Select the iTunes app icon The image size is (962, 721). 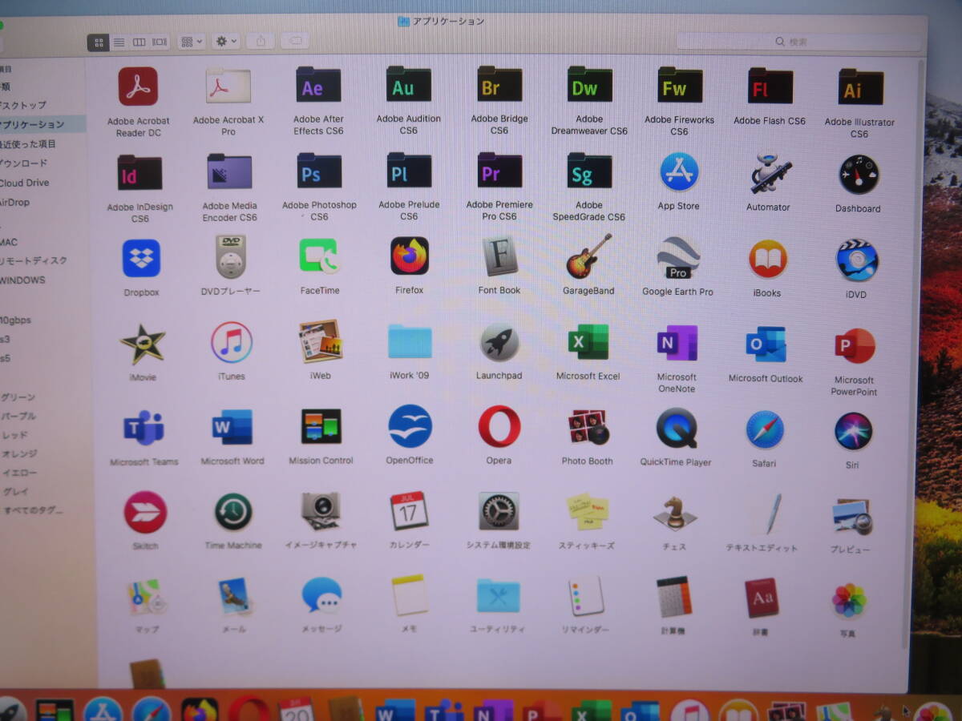tap(231, 343)
